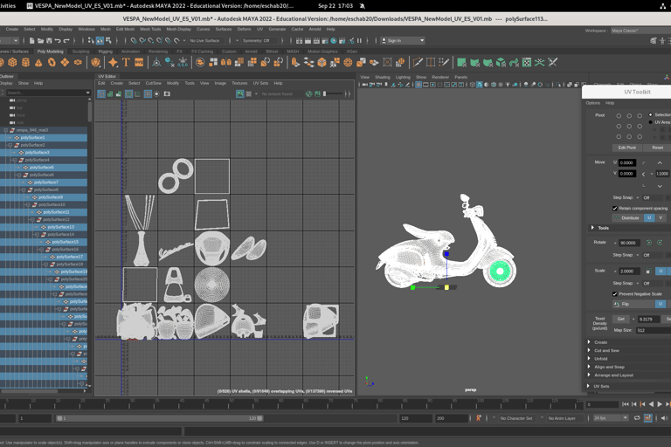The image size is (671, 447).
Task: Click the go to start playback button
Action: click(626, 404)
